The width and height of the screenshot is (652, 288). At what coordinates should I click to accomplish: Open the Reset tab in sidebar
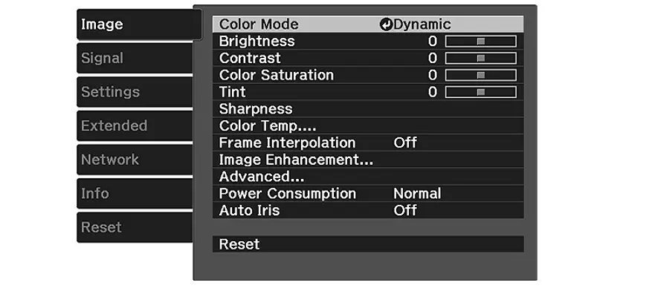click(135, 227)
